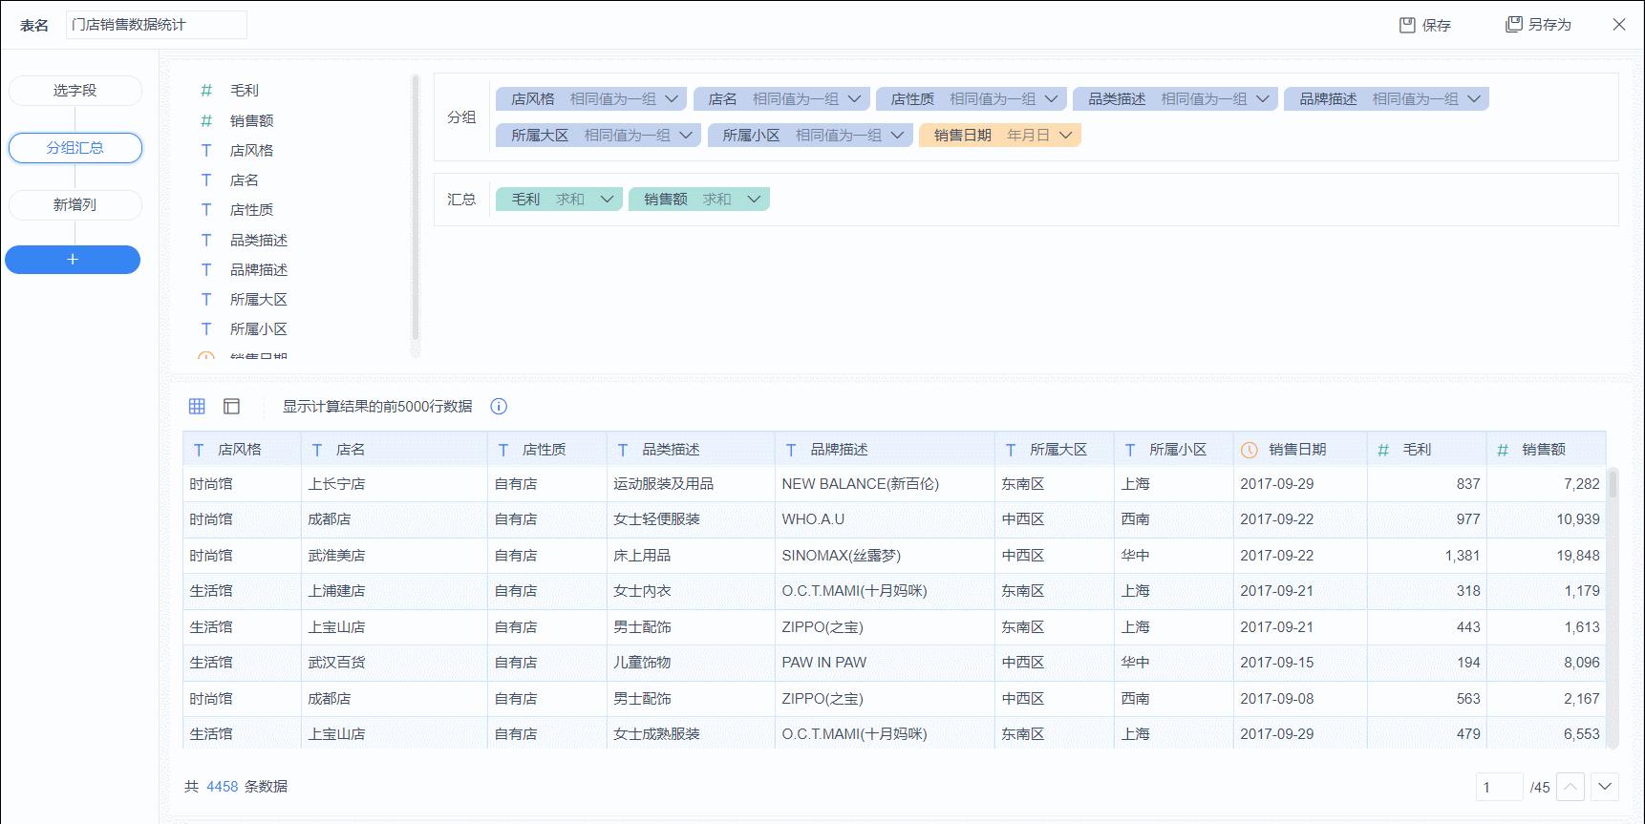Click the number icon of 销售额 field

tap(206, 120)
